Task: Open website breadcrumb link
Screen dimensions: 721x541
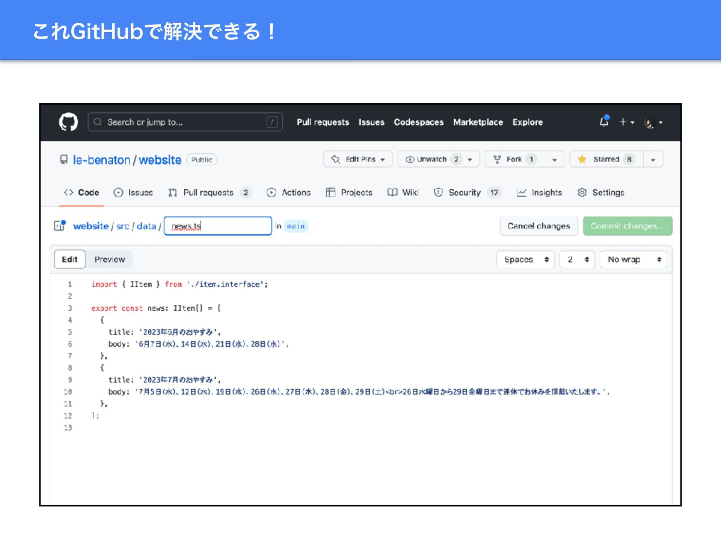Action: (x=91, y=226)
